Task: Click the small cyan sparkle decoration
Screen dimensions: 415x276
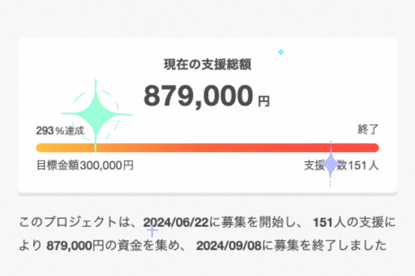Action: tap(281, 52)
